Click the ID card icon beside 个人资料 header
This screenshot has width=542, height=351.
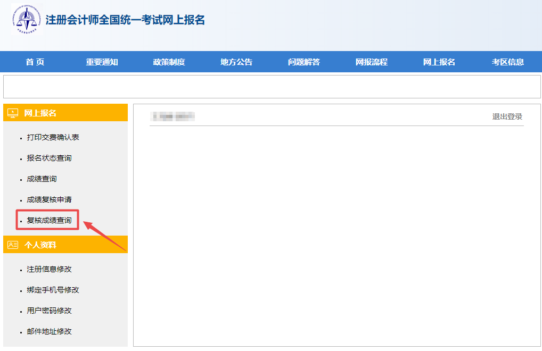click(13, 245)
